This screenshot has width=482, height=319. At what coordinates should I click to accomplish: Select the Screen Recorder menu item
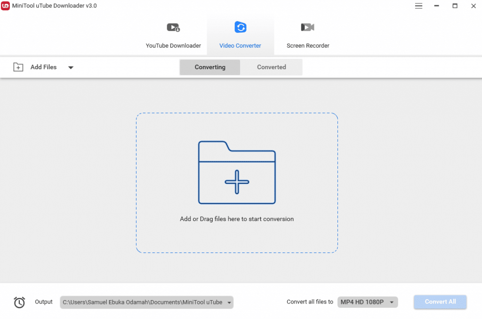pyautogui.click(x=307, y=46)
